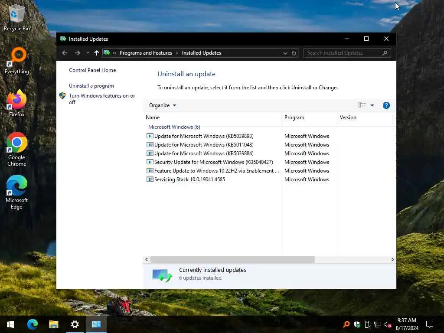Viewport: 444px width, 333px height.
Task: Click the Safely Remove Hardware USB tray icon
Action: pyautogui.click(x=367, y=324)
